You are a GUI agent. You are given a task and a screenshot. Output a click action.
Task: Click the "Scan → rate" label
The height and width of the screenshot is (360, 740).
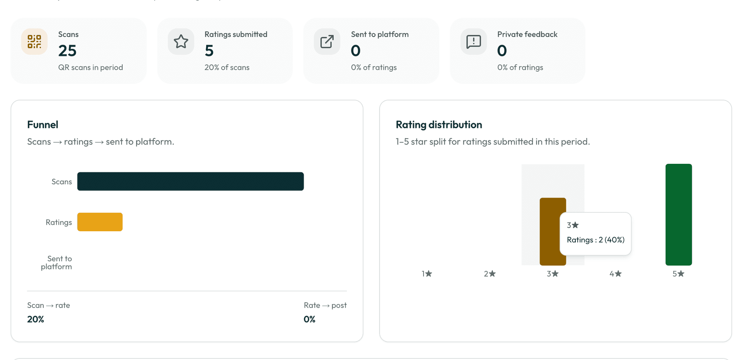[49, 305]
